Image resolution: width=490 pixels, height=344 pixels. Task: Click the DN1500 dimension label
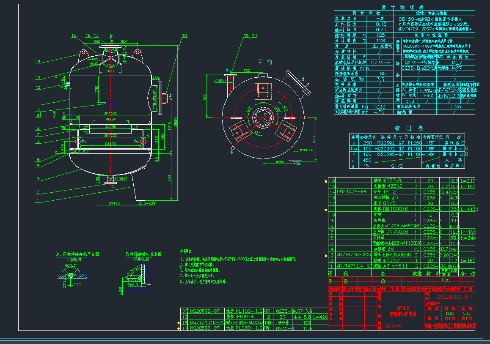pos(110,114)
